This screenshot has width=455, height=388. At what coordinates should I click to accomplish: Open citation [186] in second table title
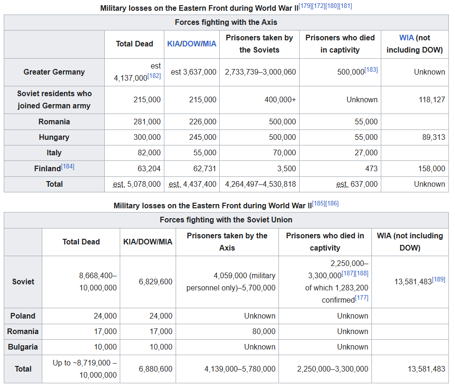332,204
